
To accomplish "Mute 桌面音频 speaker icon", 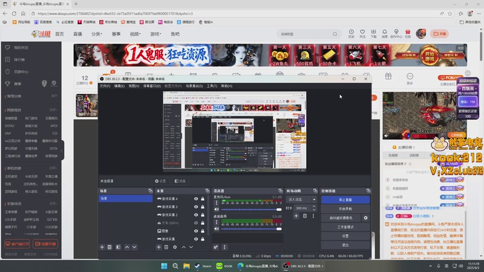I will [217, 229].
